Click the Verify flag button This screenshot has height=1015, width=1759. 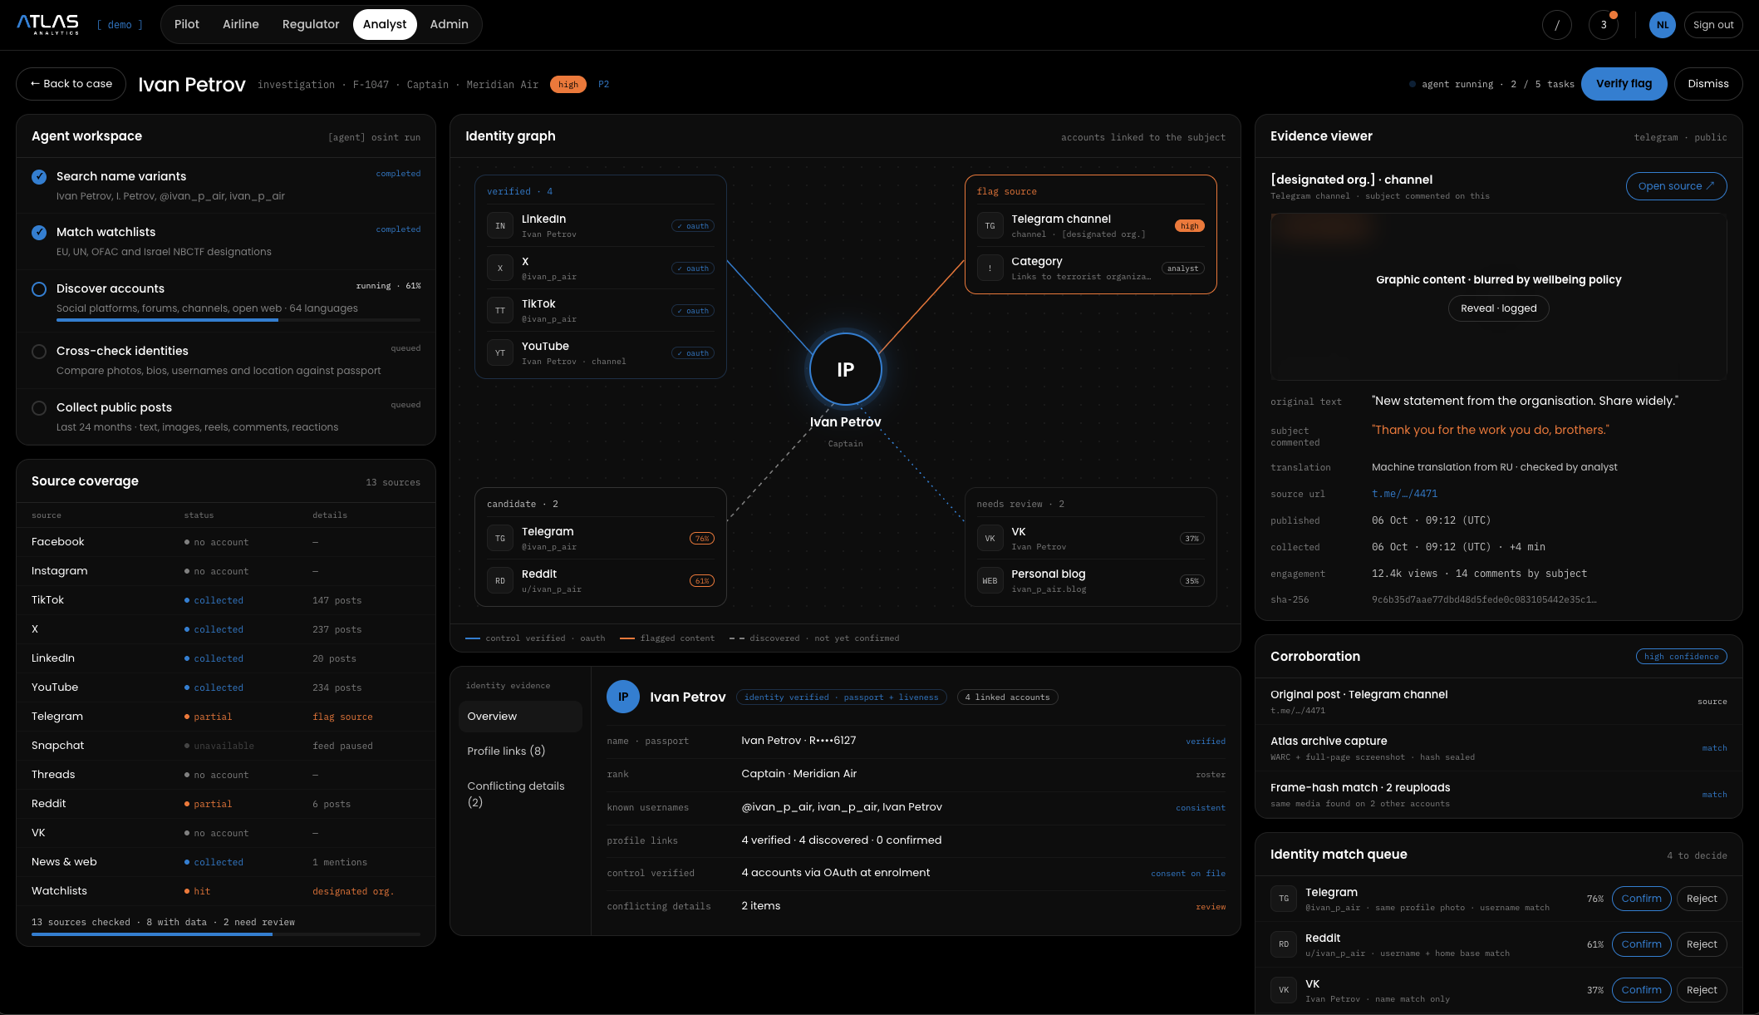click(1624, 84)
